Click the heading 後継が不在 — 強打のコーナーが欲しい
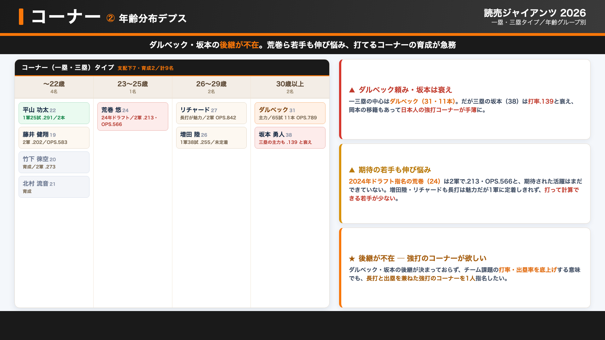This screenshot has width=605, height=340. point(422,258)
